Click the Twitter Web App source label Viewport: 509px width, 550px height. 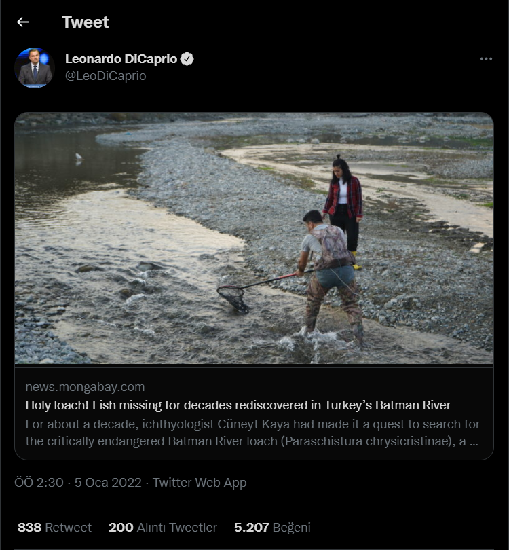pos(200,483)
